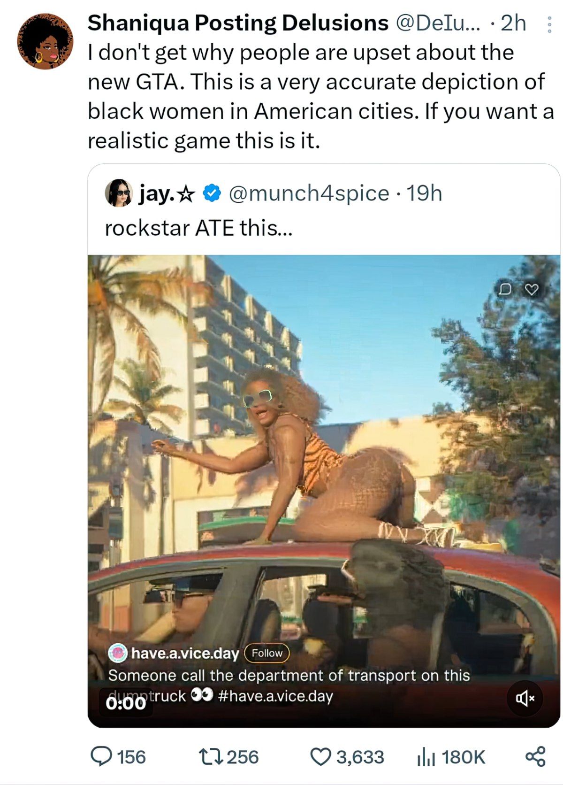
Task: Open Shaniqua Posting Delusions profile avatar
Action: click(x=46, y=41)
